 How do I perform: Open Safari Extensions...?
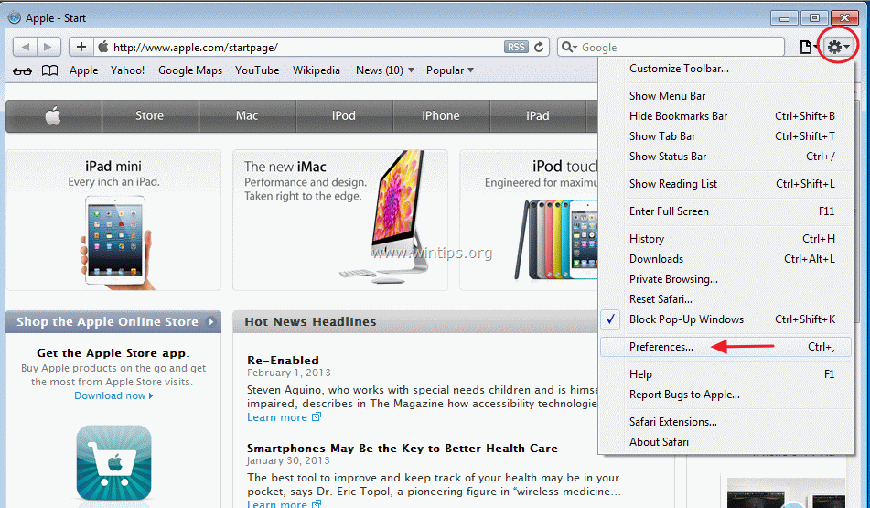[725, 422]
